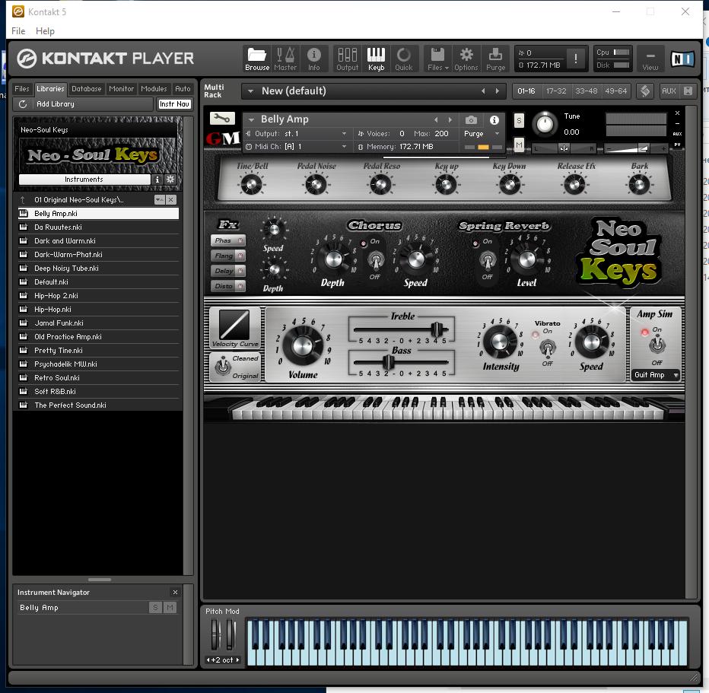The width and height of the screenshot is (709, 693).
Task: Flip the Amp Sim On/Off switch
Action: (x=657, y=345)
